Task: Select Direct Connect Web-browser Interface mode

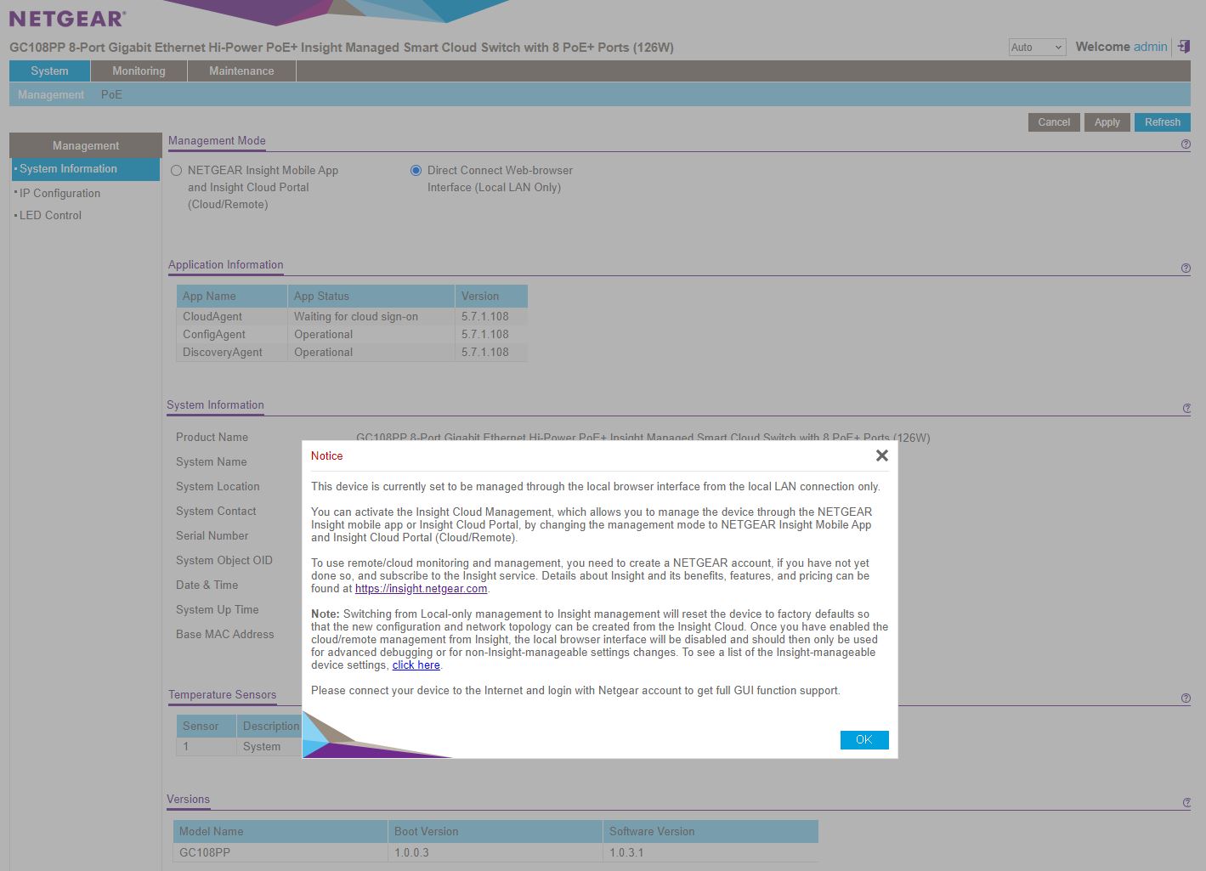Action: (416, 170)
